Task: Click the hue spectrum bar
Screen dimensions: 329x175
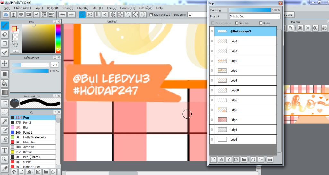Action: 58,39
